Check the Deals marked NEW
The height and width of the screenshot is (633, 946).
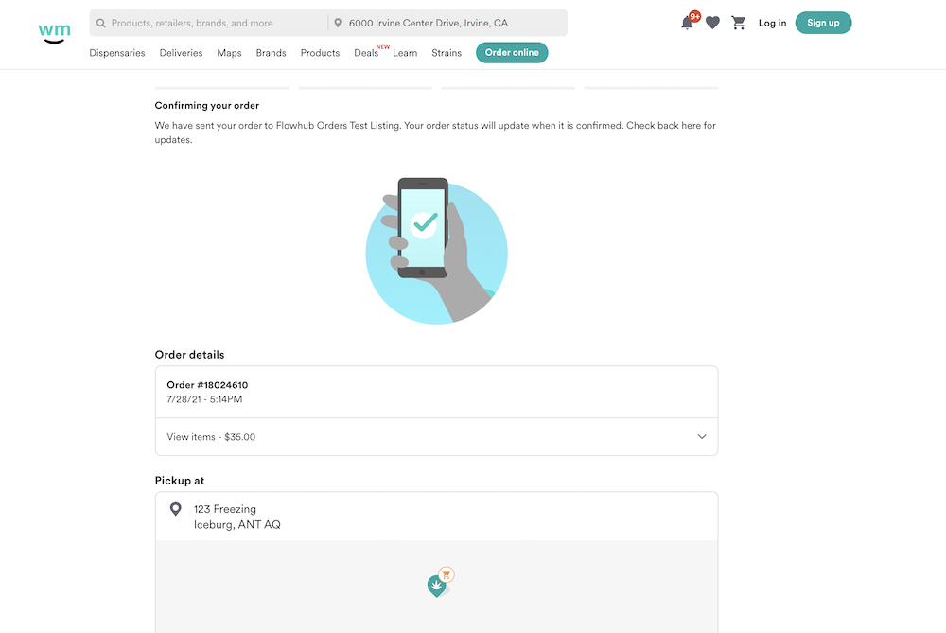tap(366, 53)
